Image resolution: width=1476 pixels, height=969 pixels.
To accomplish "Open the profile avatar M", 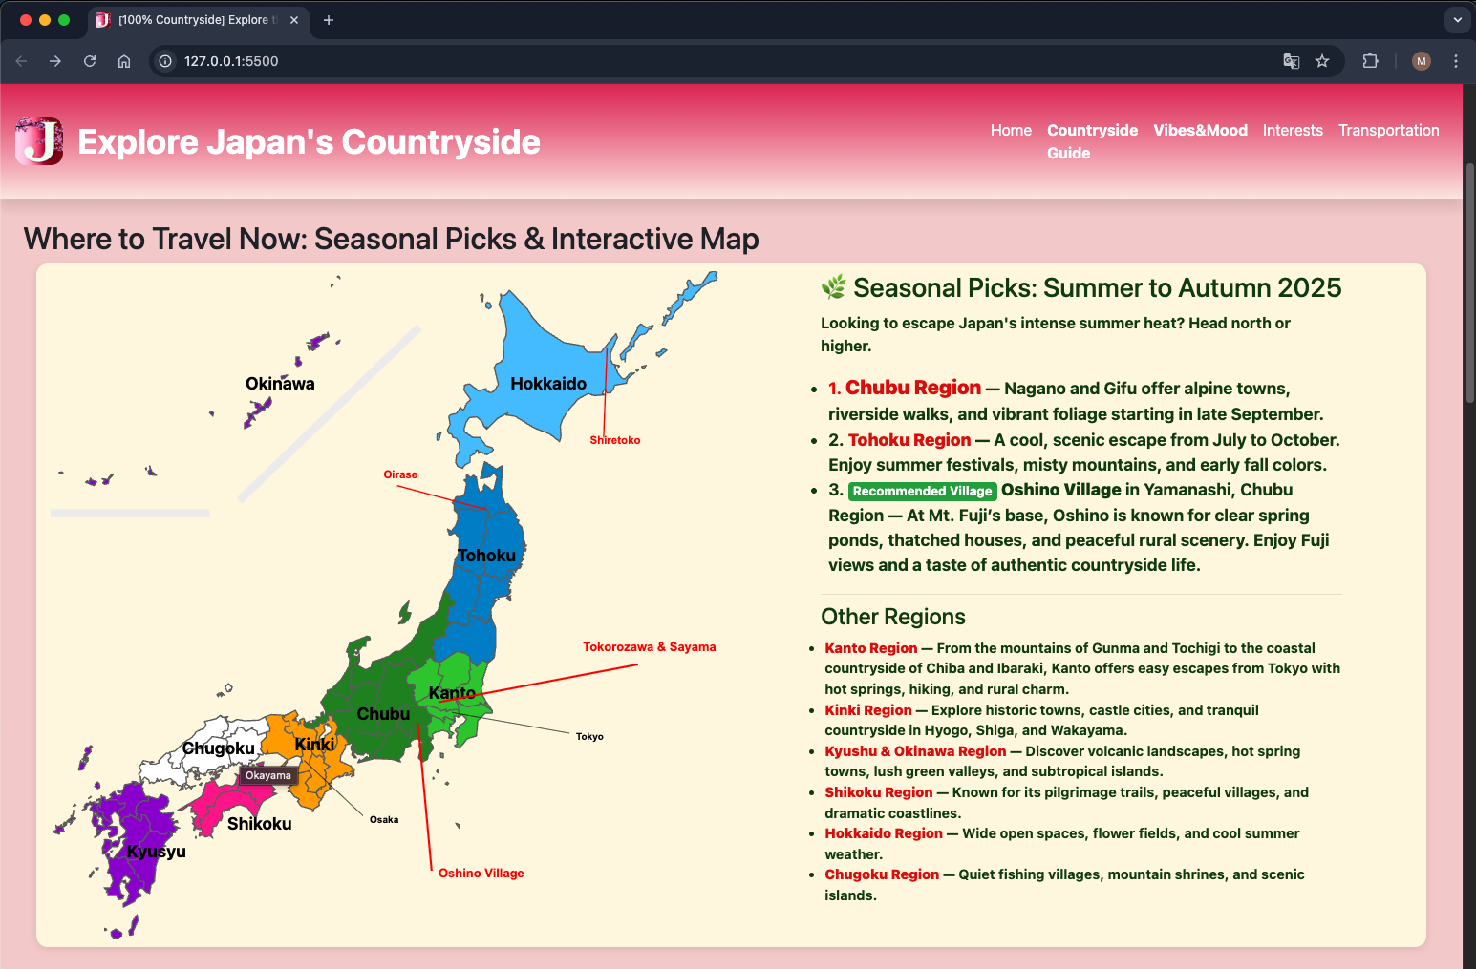I will 1422,61.
